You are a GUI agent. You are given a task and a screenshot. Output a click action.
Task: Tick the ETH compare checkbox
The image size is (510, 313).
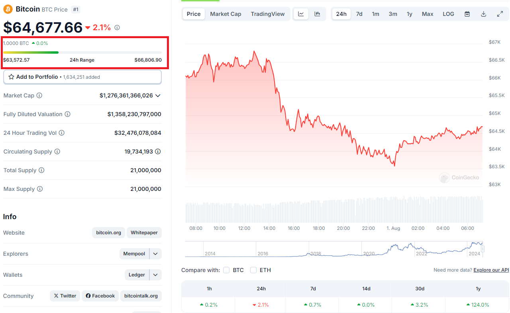click(253, 270)
